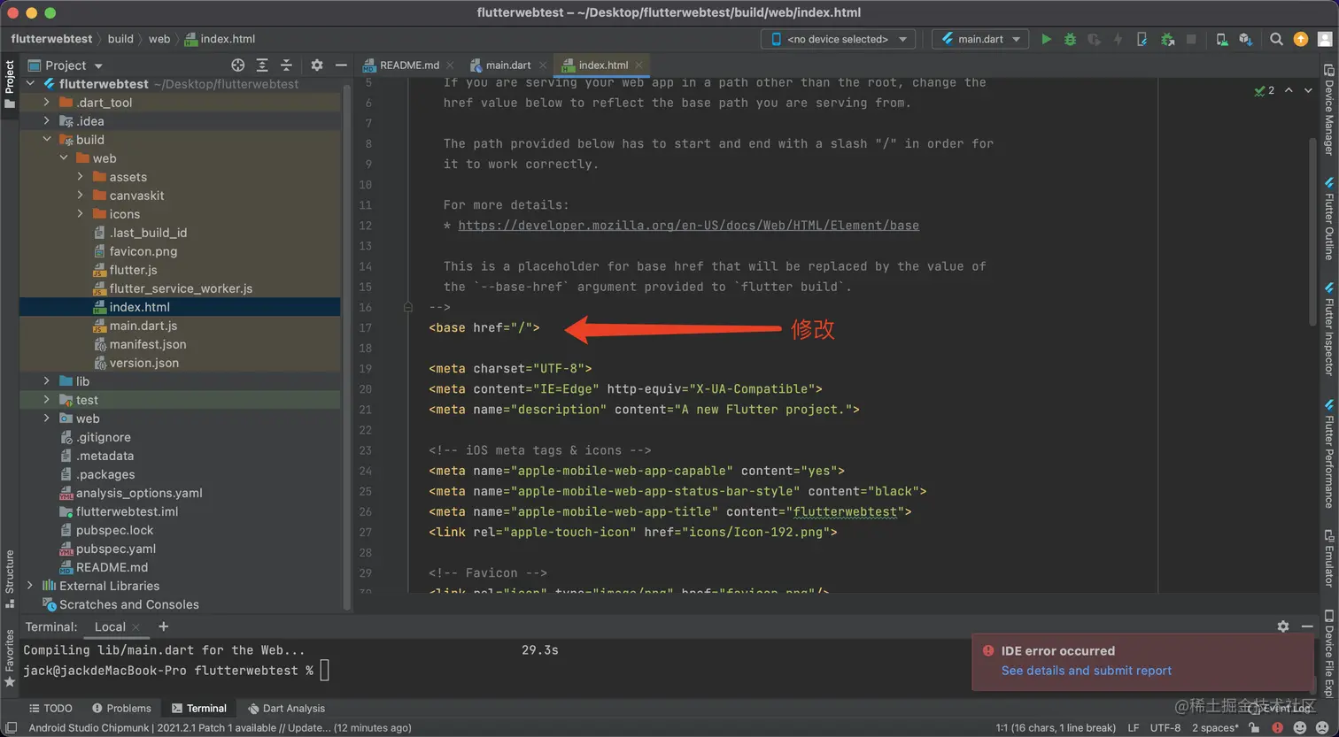
Task: Select pubspec.yaml in the project tree
Action: pos(180,549)
